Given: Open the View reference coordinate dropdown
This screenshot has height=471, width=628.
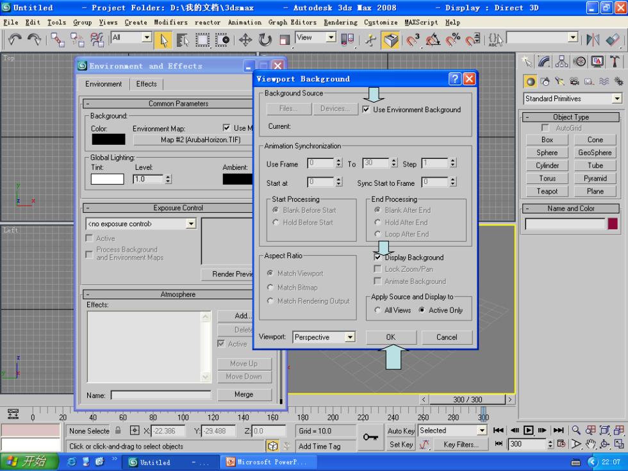Looking at the screenshot, I should 331,37.
